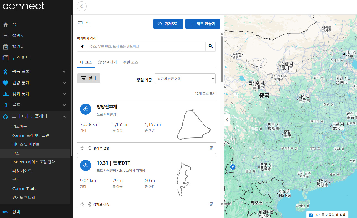The height and width of the screenshot is (218, 357).
Task: Favorite the 양양전후재 course with star
Action: point(82,148)
